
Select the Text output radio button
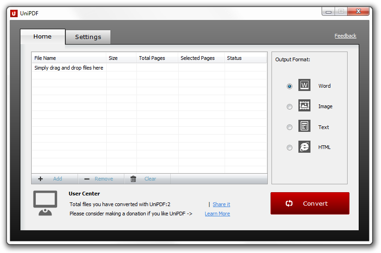[290, 127]
